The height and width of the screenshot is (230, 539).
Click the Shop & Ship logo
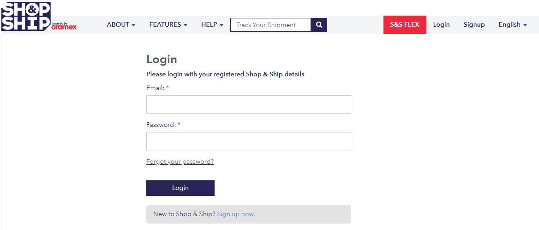26,16
